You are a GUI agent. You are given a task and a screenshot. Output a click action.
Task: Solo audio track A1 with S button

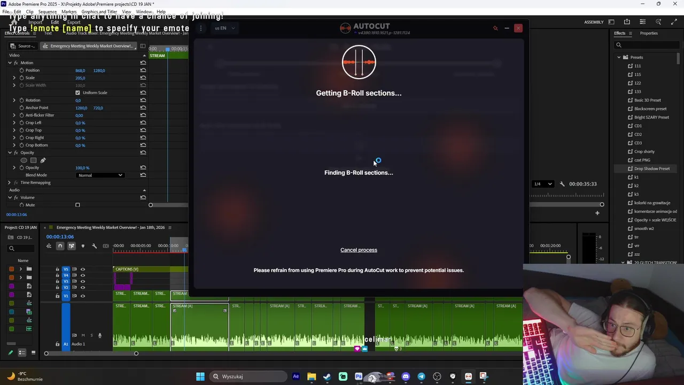pos(91,335)
